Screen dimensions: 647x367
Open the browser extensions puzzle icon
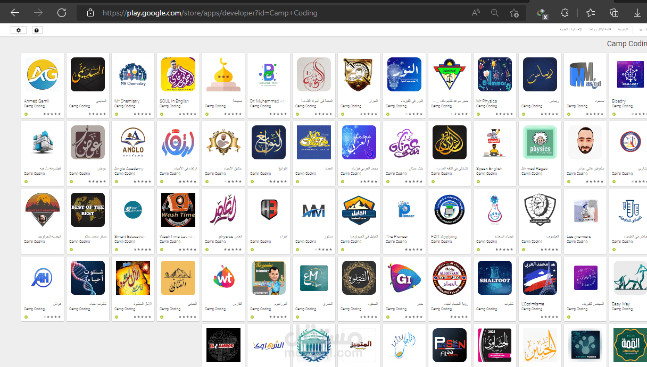coord(565,13)
